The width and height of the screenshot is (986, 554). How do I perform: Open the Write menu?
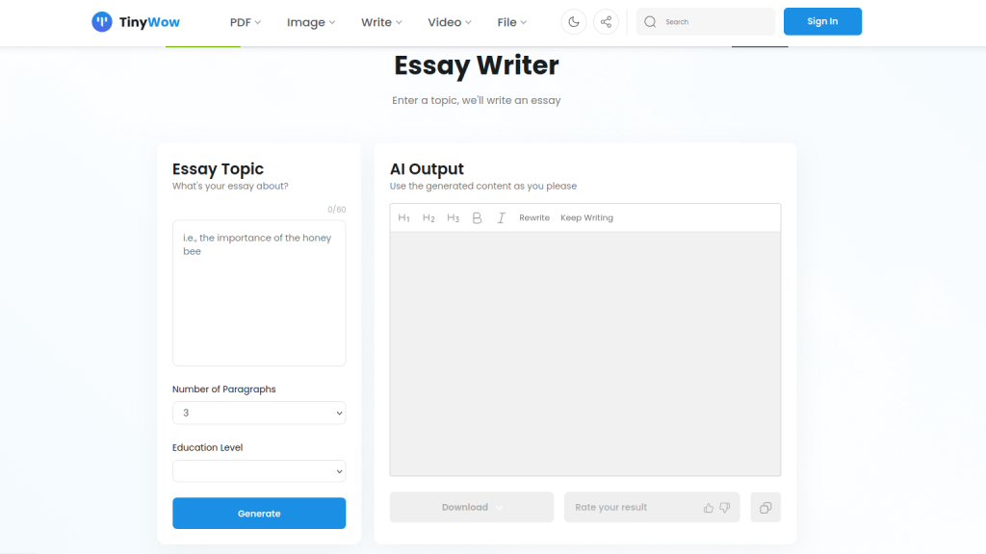[381, 23]
